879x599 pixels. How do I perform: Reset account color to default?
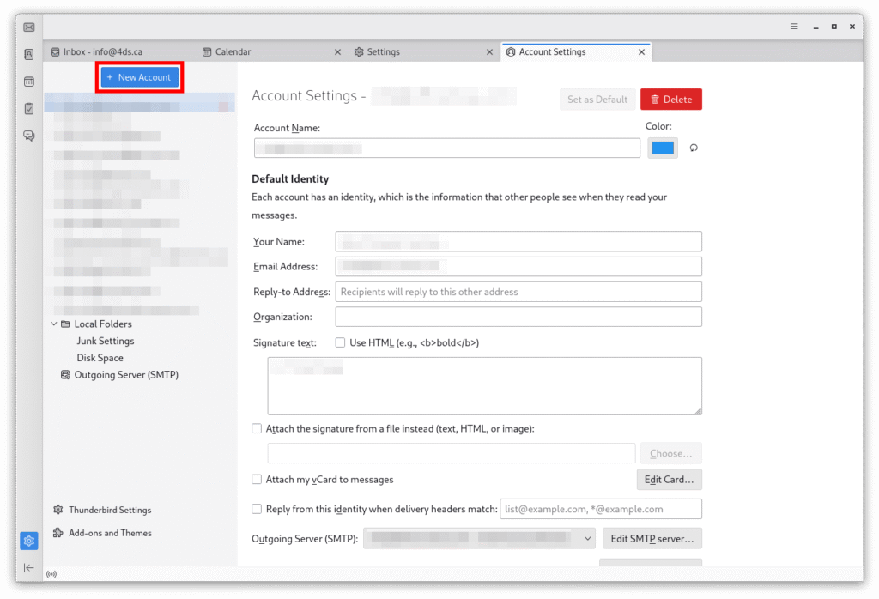click(694, 148)
